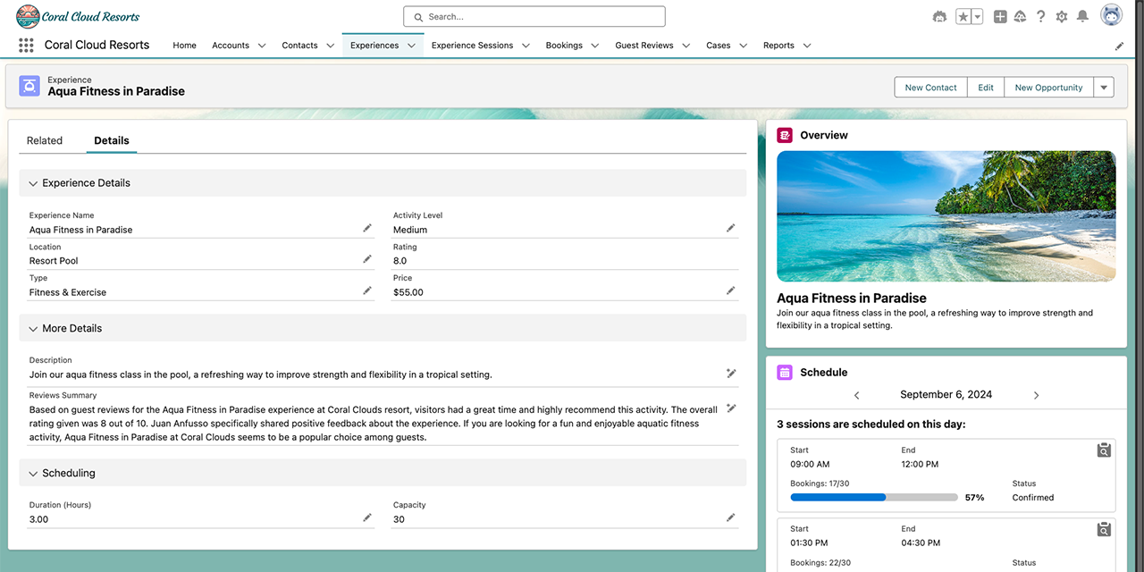Go to the Bookings nav tab

[564, 46]
